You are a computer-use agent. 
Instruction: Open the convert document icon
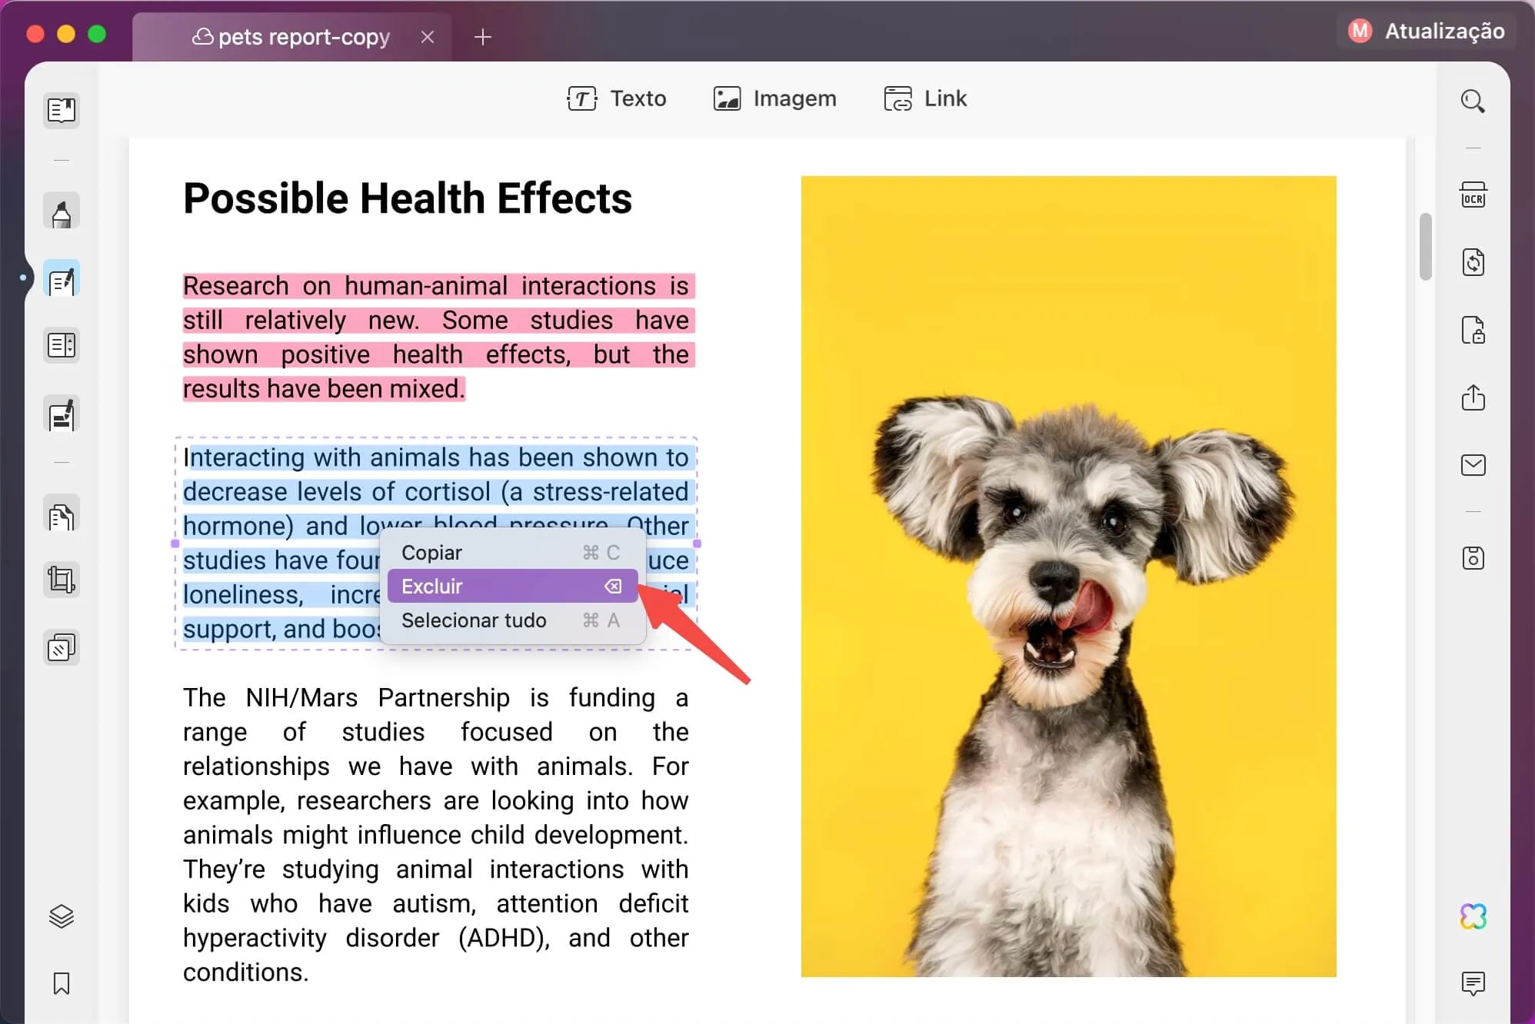1474,262
